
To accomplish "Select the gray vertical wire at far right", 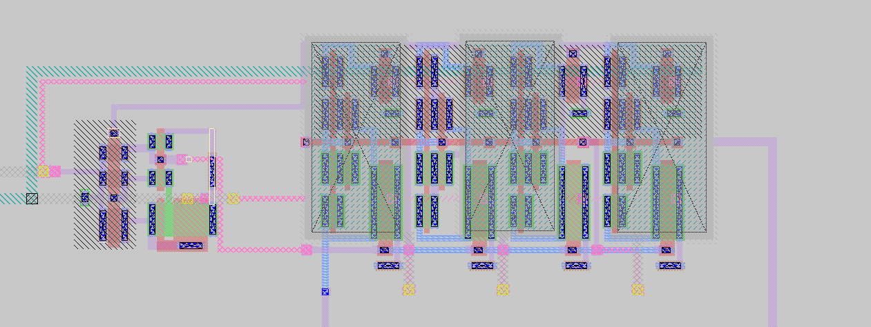I will [x=772, y=235].
